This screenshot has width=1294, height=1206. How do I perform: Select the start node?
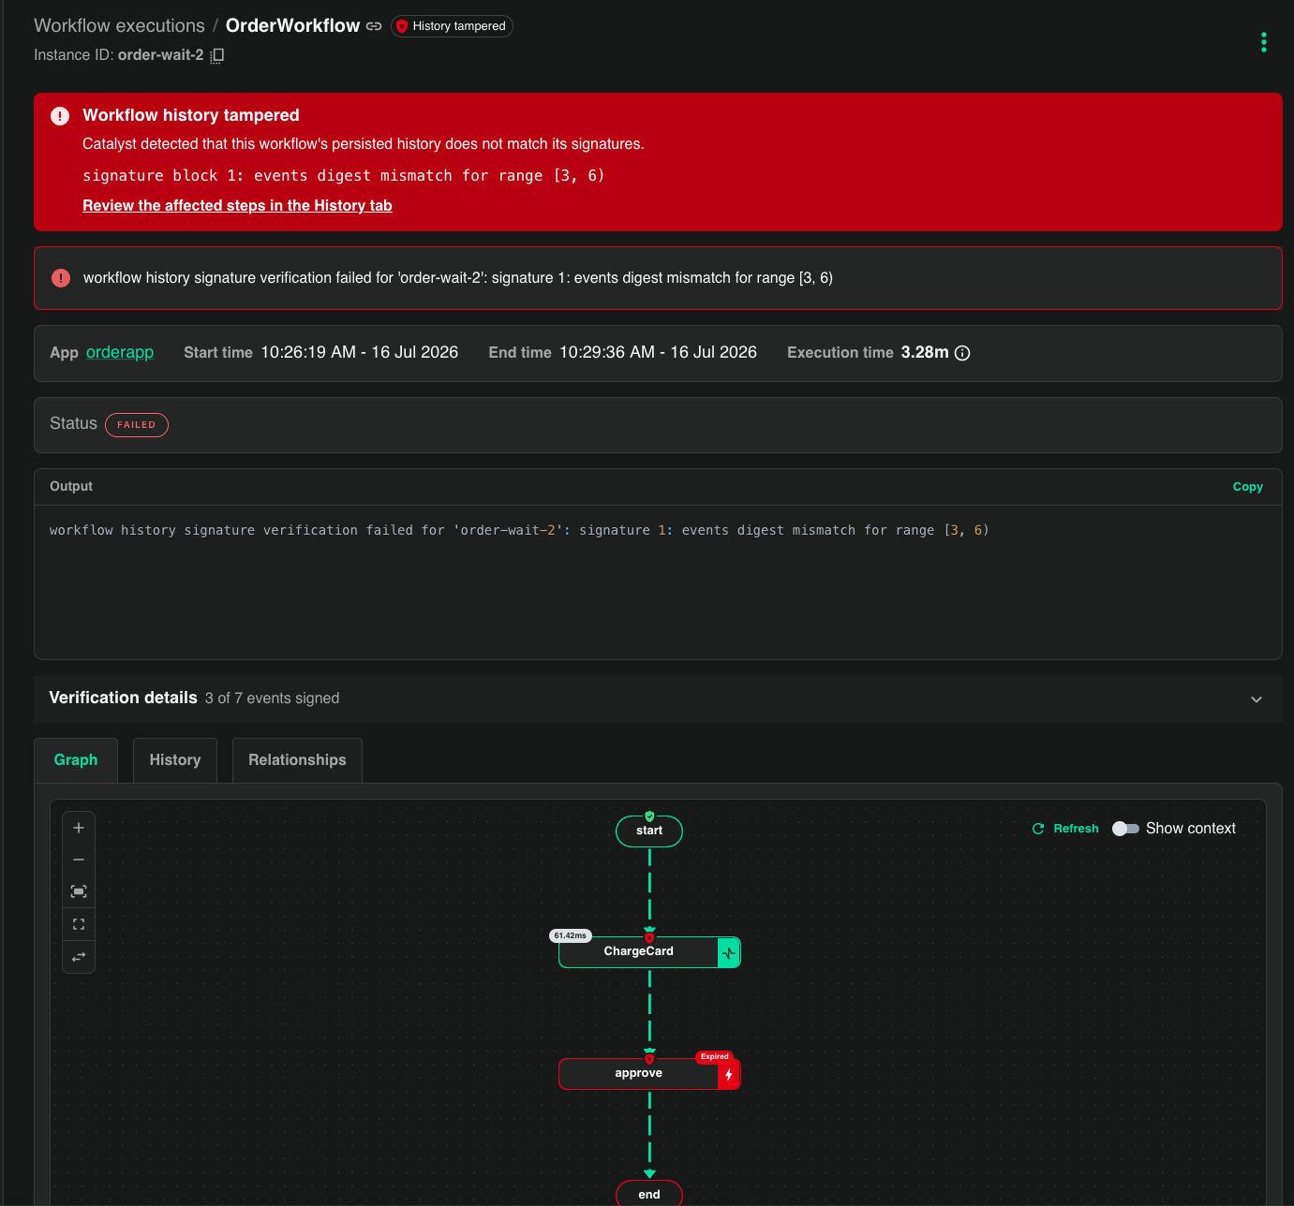(x=649, y=831)
